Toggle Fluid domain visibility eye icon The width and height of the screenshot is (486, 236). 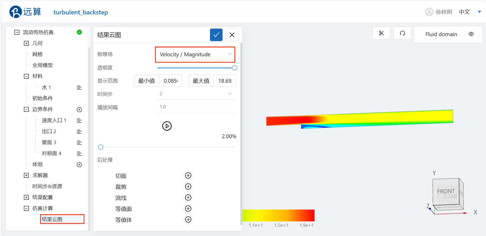pyautogui.click(x=471, y=34)
